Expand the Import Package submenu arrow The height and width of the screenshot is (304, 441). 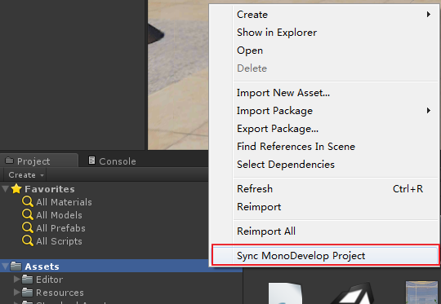(x=429, y=111)
